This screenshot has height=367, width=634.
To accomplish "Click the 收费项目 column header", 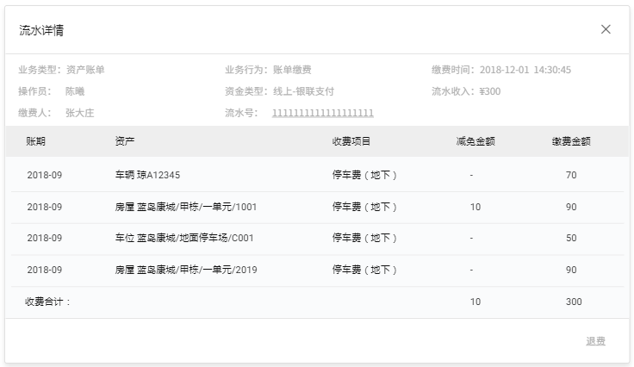I will 351,141.
